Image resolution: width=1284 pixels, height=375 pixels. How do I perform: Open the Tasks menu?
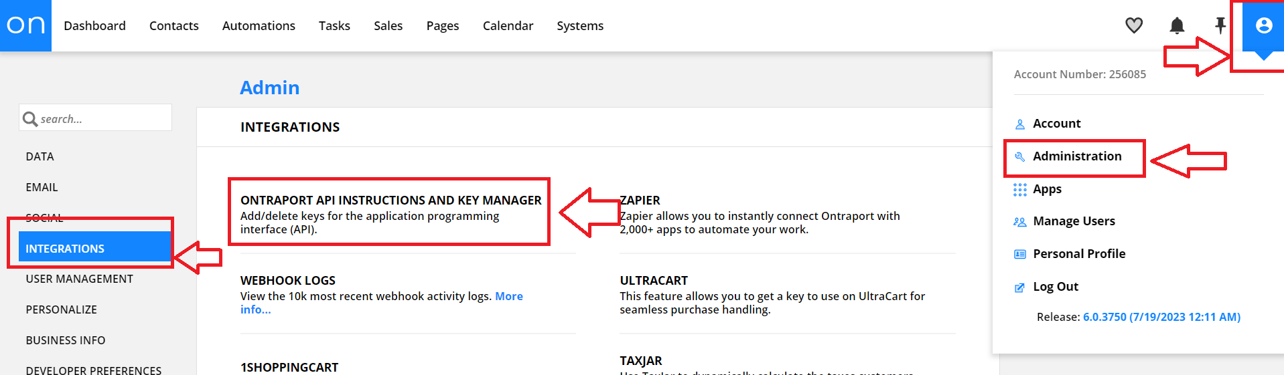334,25
